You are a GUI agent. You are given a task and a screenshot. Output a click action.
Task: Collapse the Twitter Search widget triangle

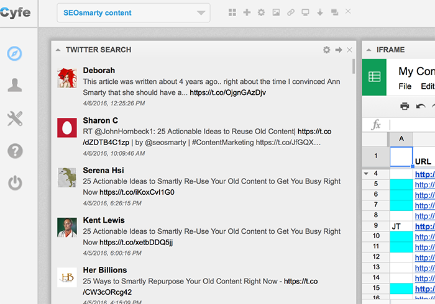58,50
